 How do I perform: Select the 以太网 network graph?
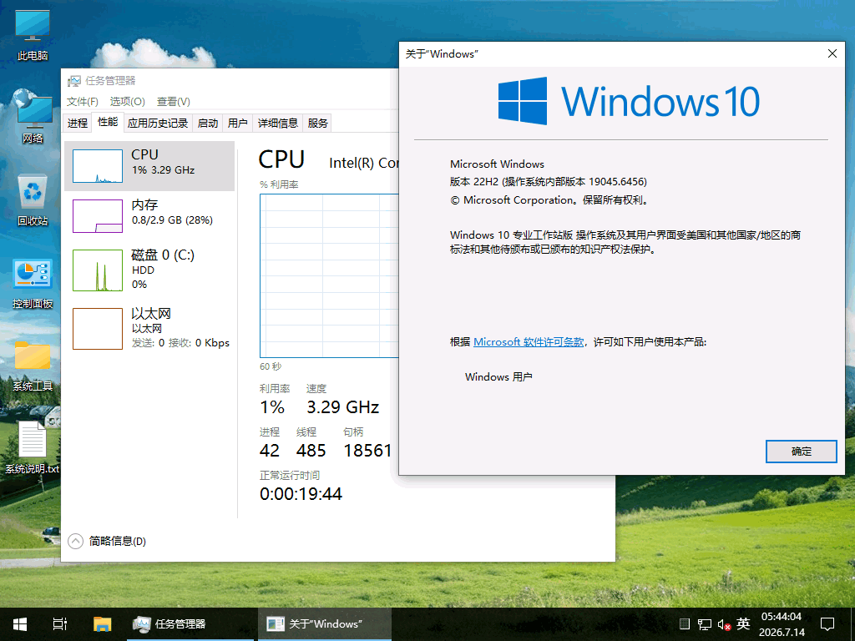click(x=98, y=329)
